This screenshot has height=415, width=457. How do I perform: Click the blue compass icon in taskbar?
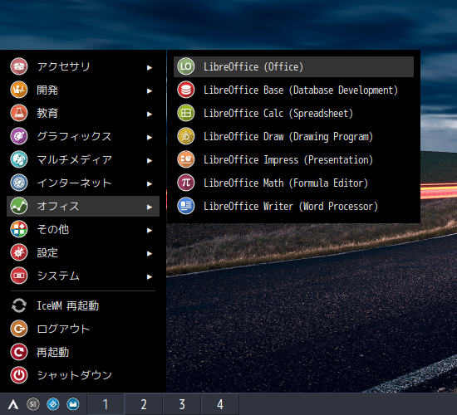click(x=53, y=404)
